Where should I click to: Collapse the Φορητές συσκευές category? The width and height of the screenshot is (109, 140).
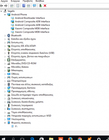5,123
